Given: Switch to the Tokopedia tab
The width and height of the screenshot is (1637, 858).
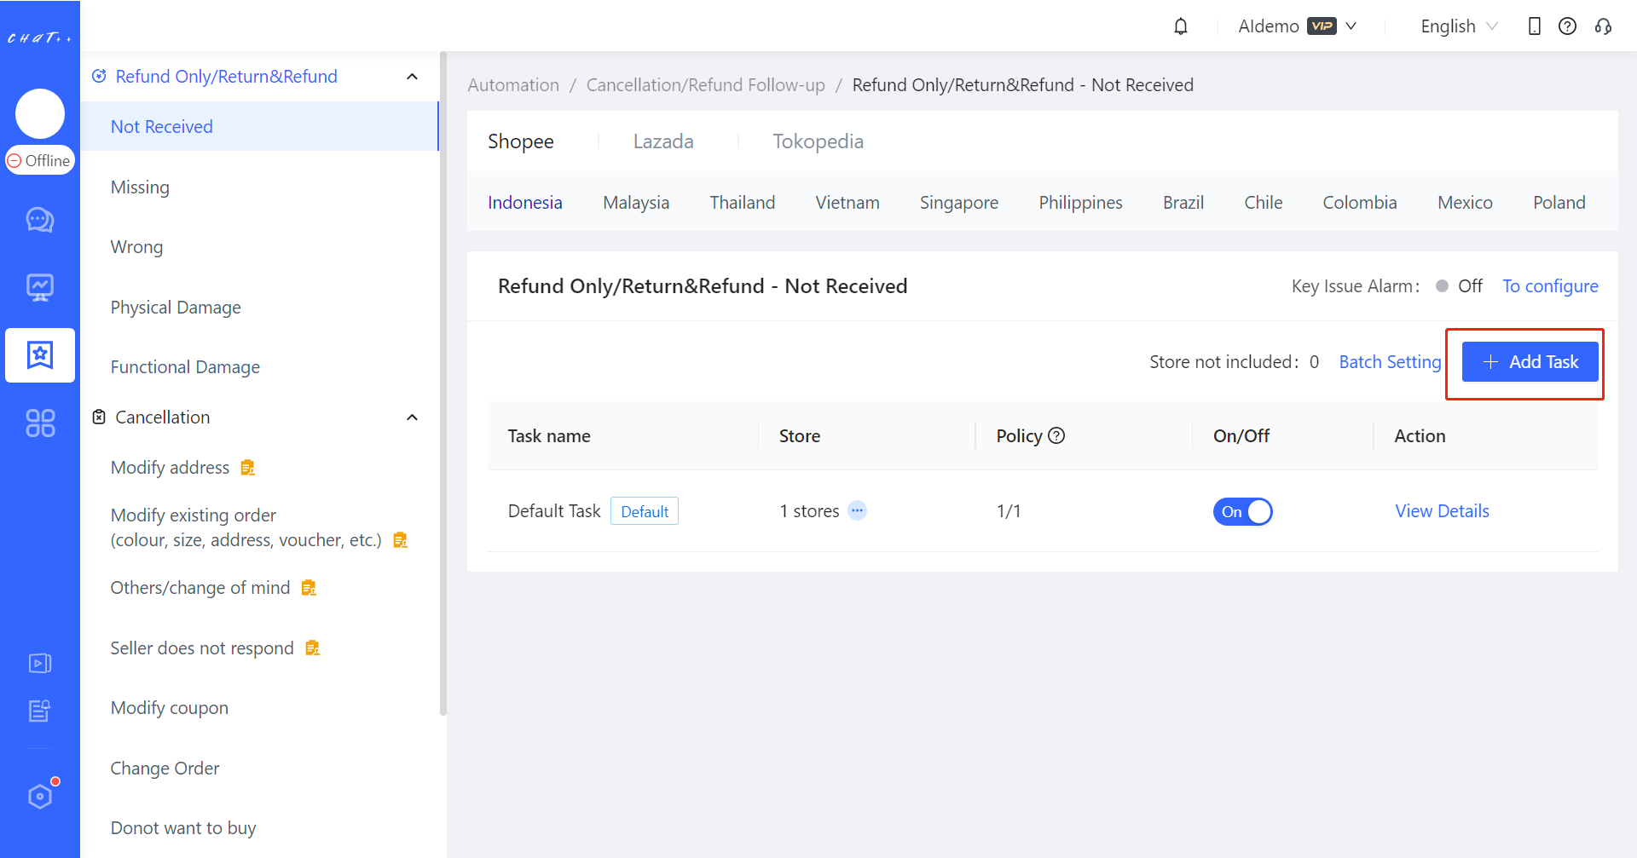Looking at the screenshot, I should coord(818,141).
